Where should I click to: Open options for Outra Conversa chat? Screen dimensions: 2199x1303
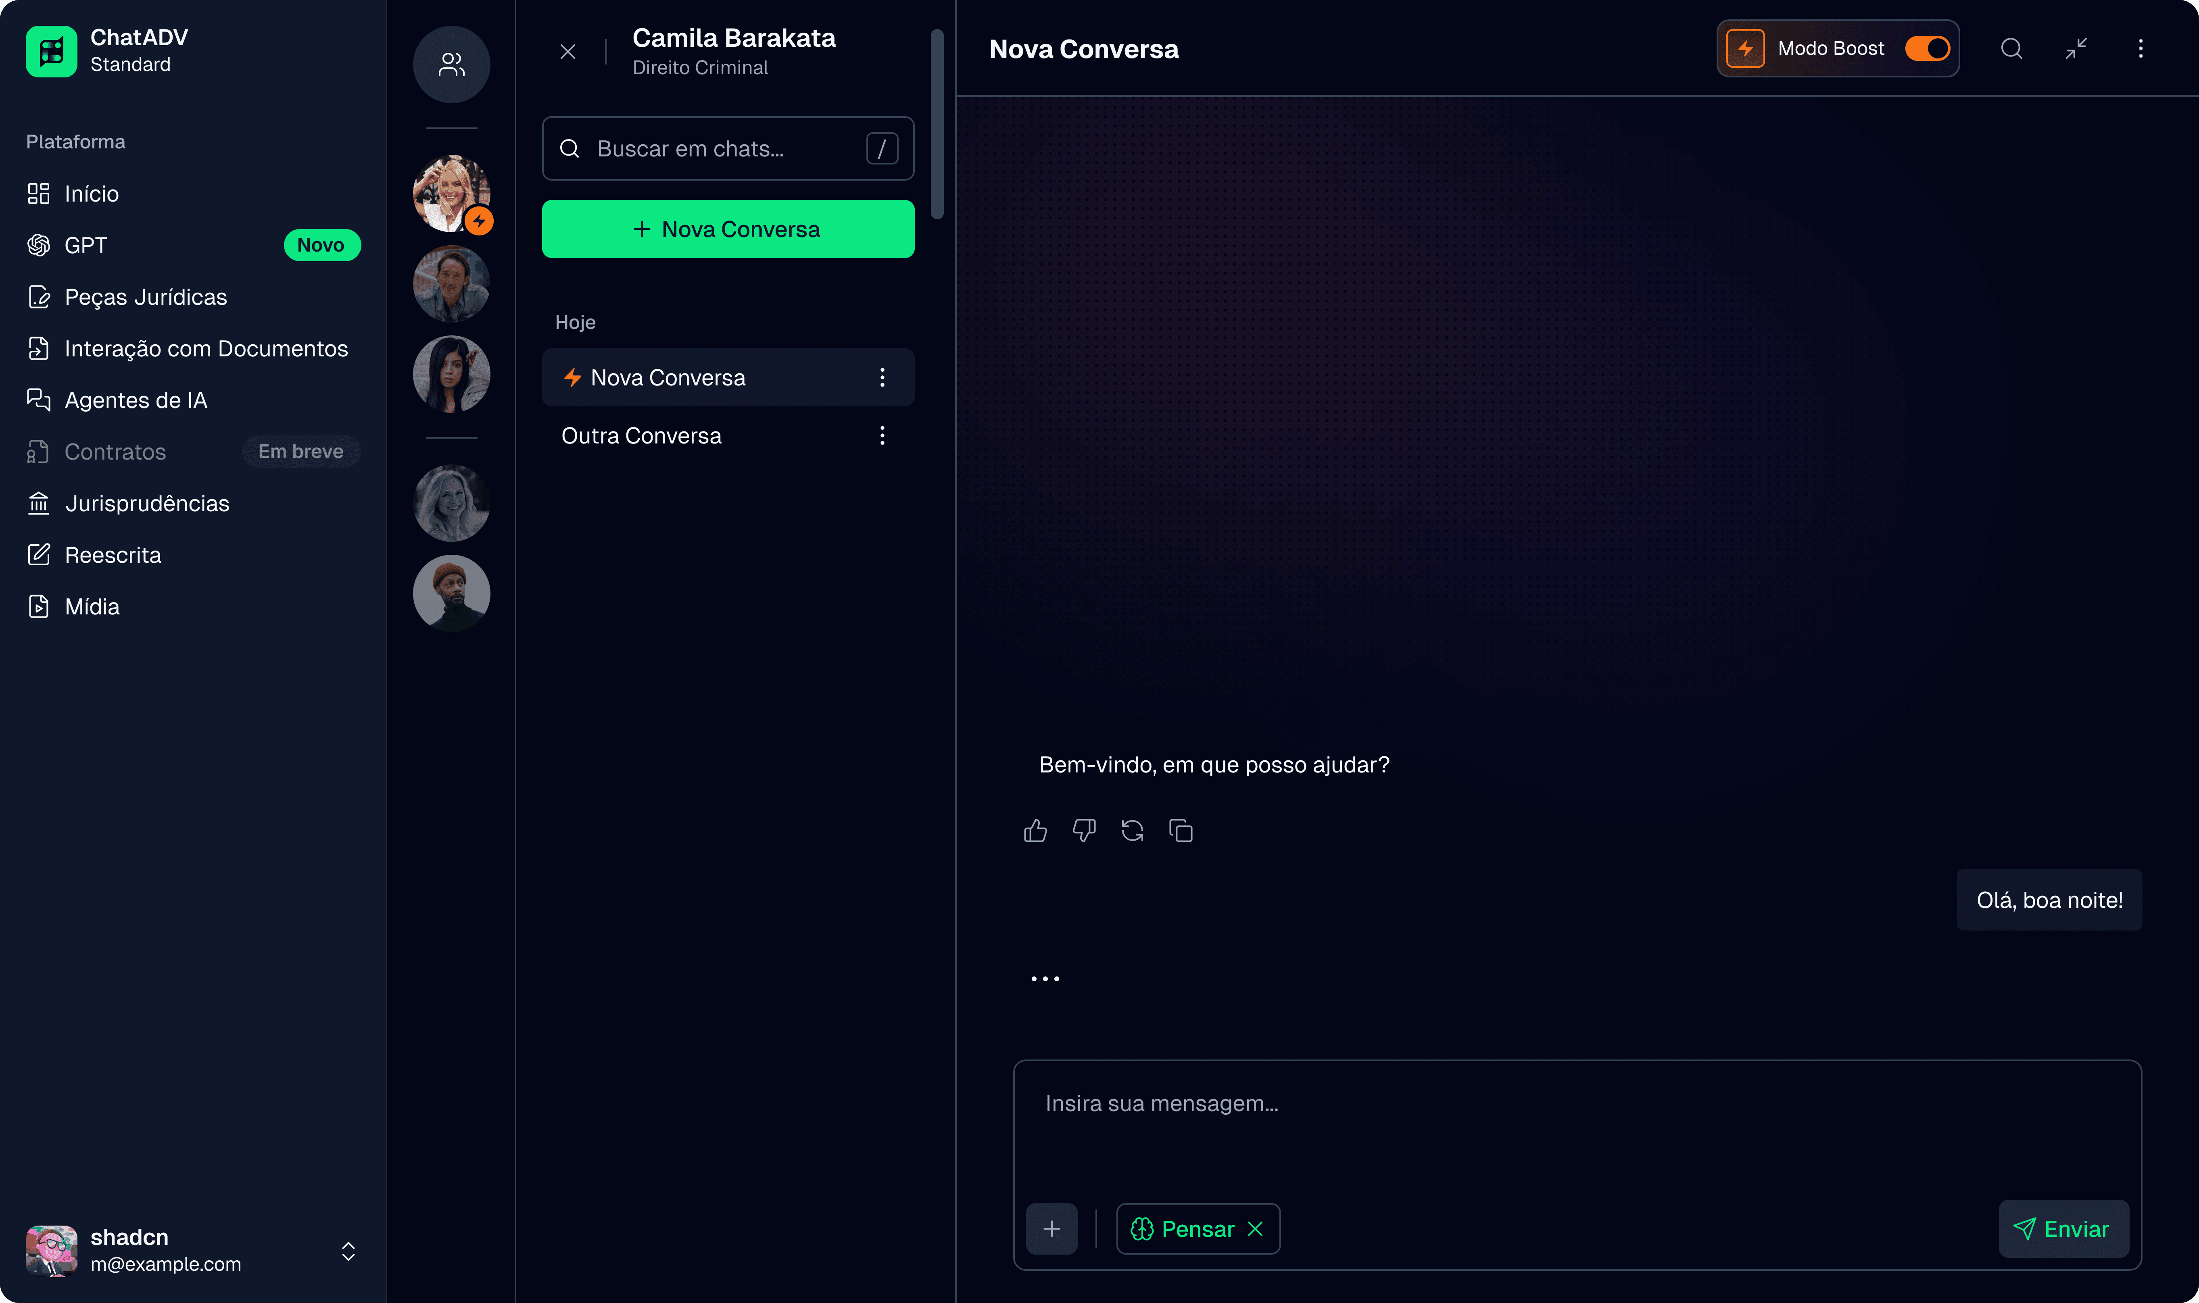(x=882, y=435)
